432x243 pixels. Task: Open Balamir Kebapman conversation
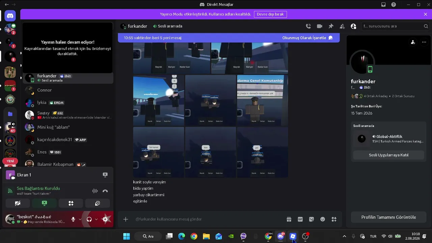pos(68,164)
